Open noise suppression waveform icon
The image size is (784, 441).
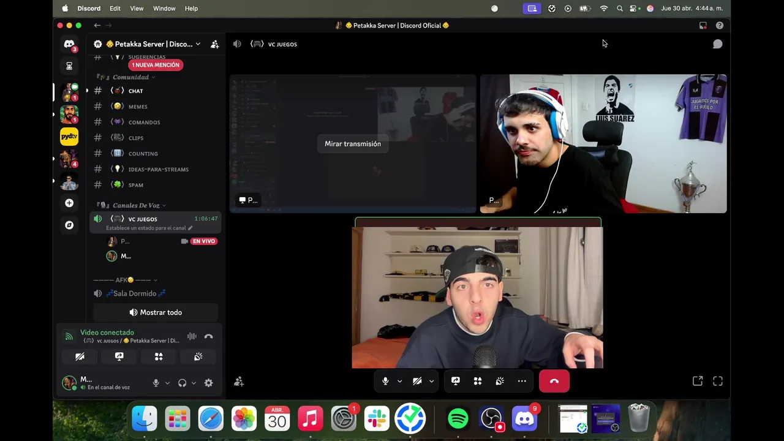(x=192, y=336)
